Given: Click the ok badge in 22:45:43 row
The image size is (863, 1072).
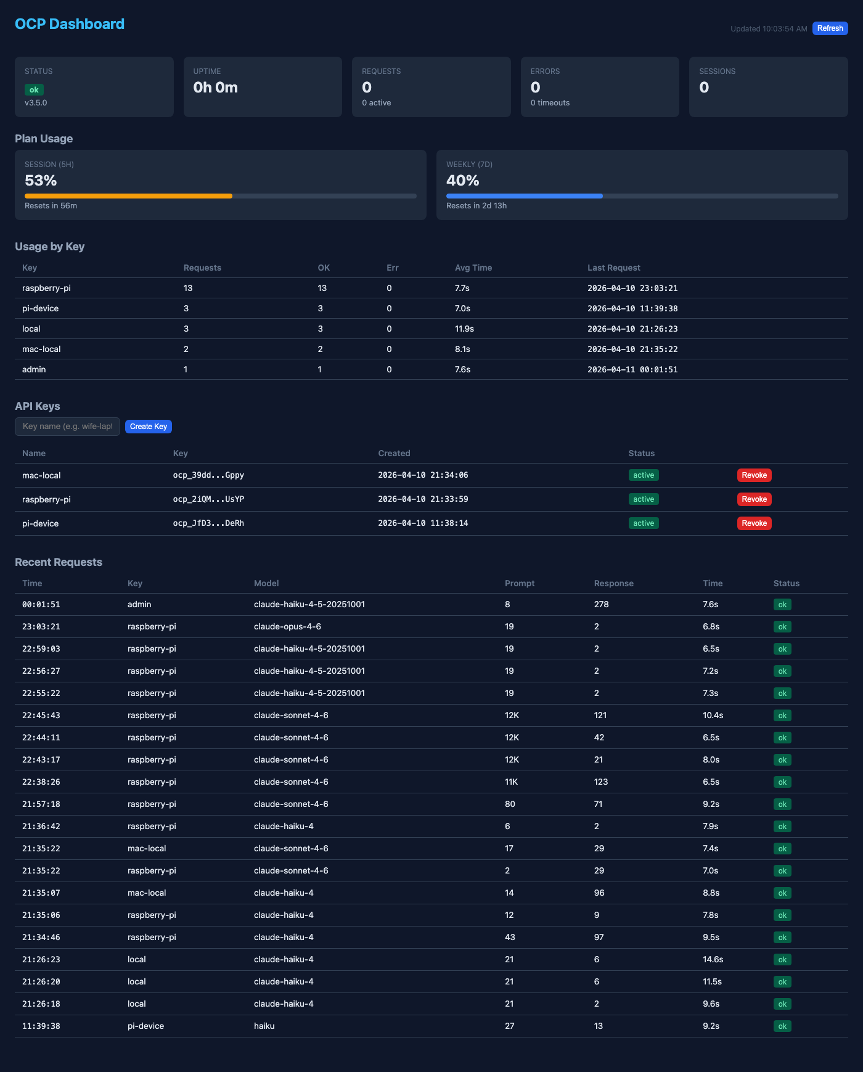Looking at the screenshot, I should (x=782, y=716).
